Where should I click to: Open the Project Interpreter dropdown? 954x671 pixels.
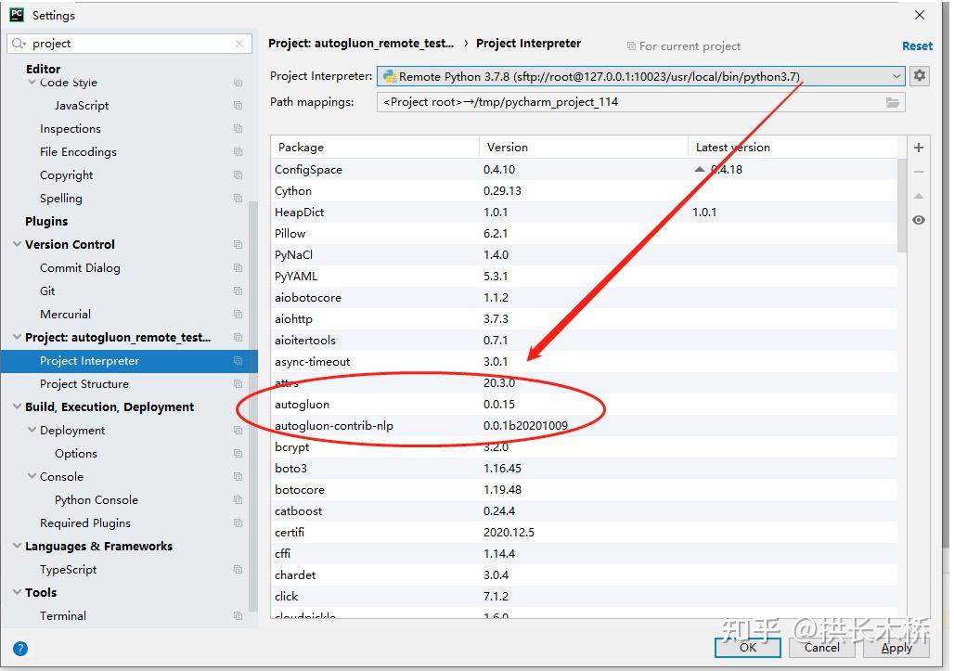tap(896, 75)
